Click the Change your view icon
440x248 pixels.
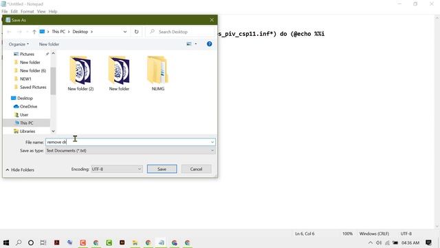189,44
